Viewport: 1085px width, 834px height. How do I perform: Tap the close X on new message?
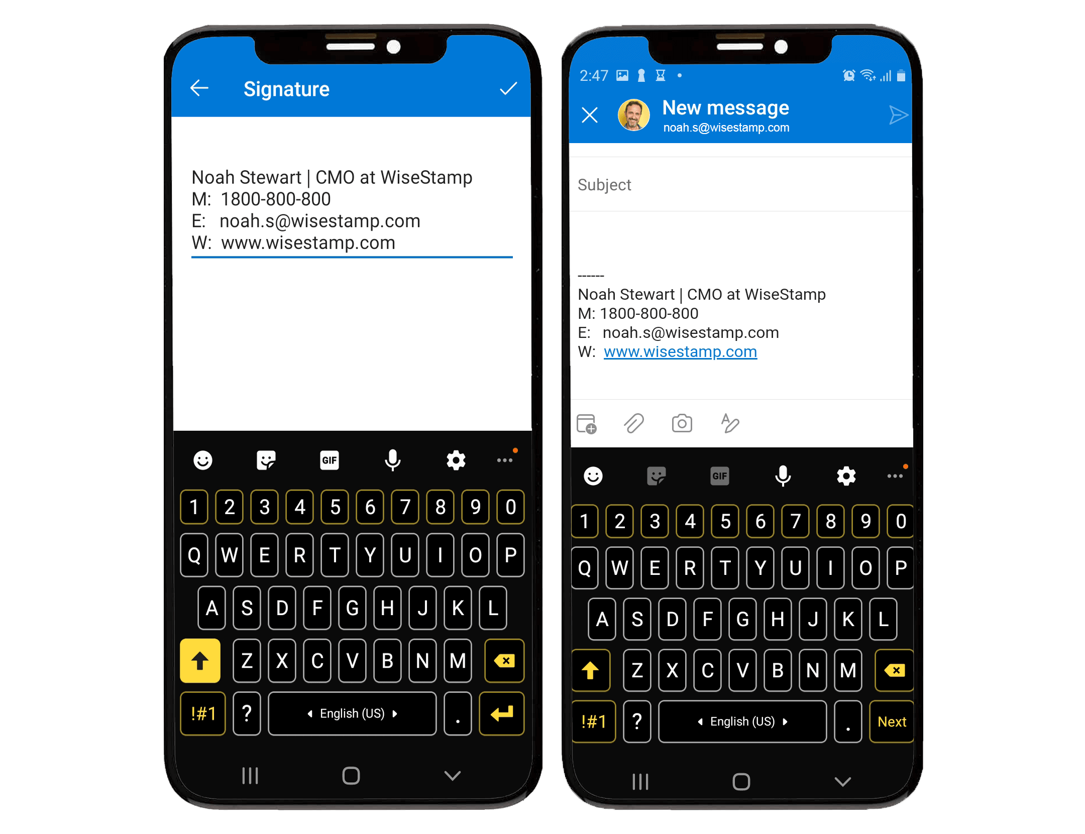coord(590,115)
